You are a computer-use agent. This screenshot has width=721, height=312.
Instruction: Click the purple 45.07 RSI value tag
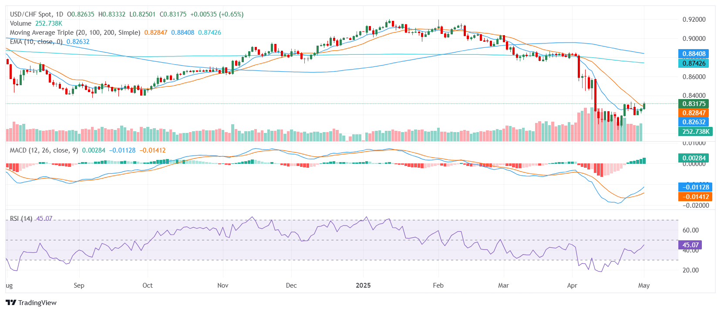click(x=690, y=245)
